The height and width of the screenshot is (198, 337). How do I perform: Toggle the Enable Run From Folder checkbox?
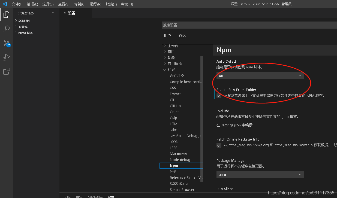pyautogui.click(x=219, y=96)
